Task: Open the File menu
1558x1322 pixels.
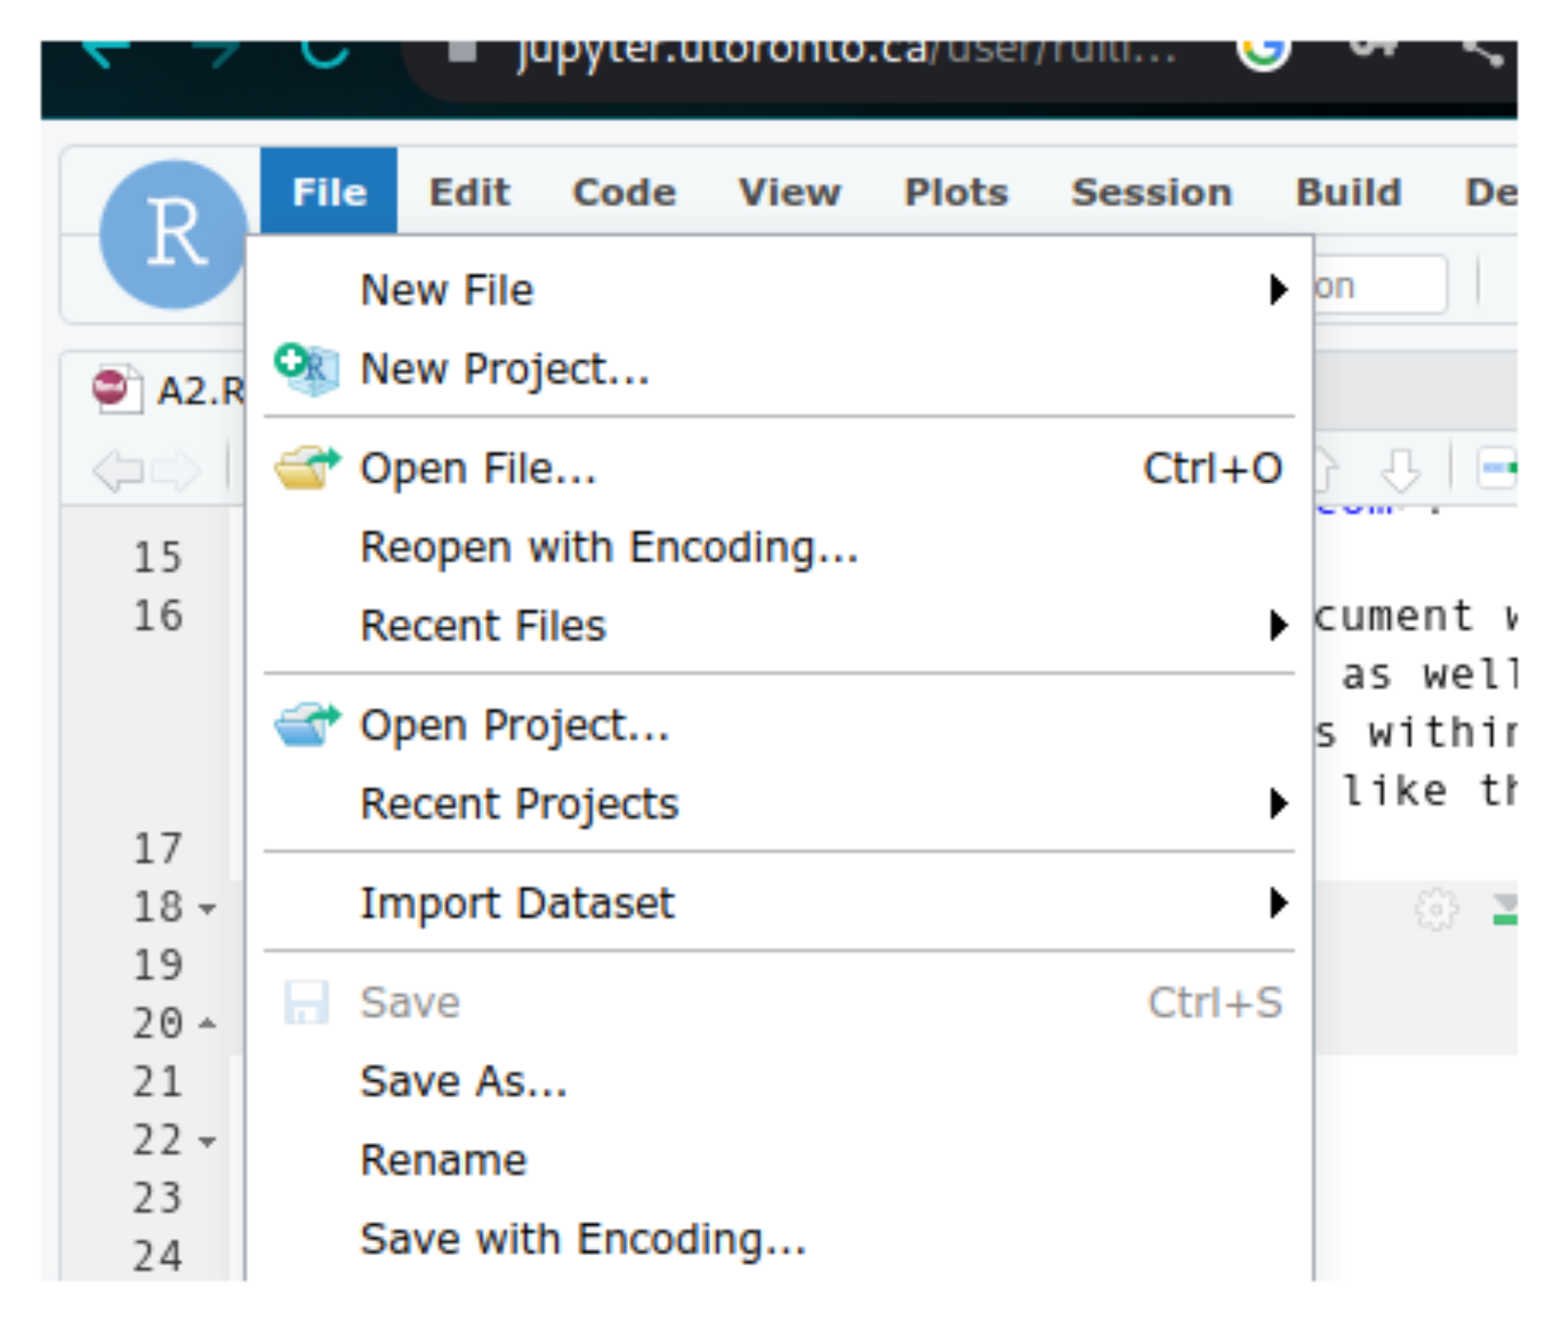Action: click(329, 192)
